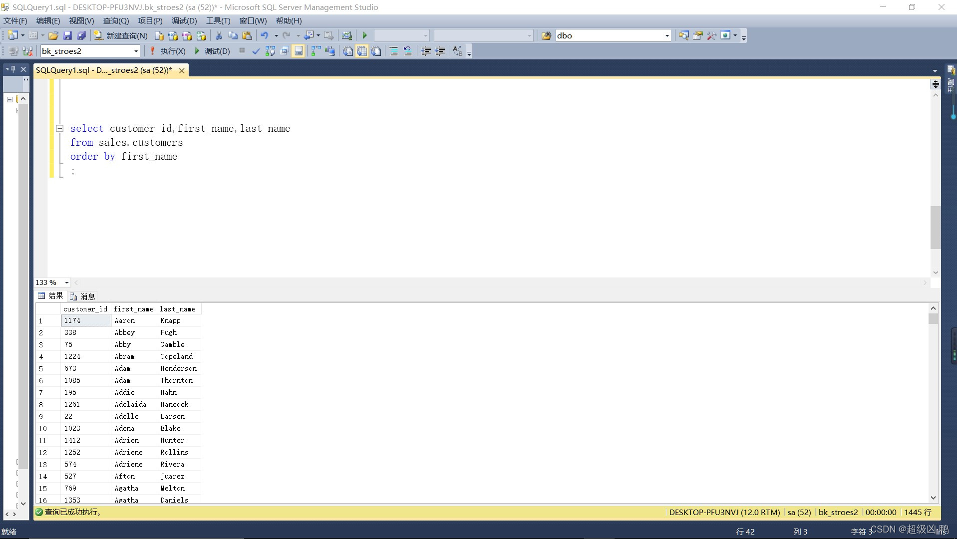Image resolution: width=957 pixels, height=539 pixels.
Task: Open the Query (查询) menu
Action: pyautogui.click(x=116, y=21)
